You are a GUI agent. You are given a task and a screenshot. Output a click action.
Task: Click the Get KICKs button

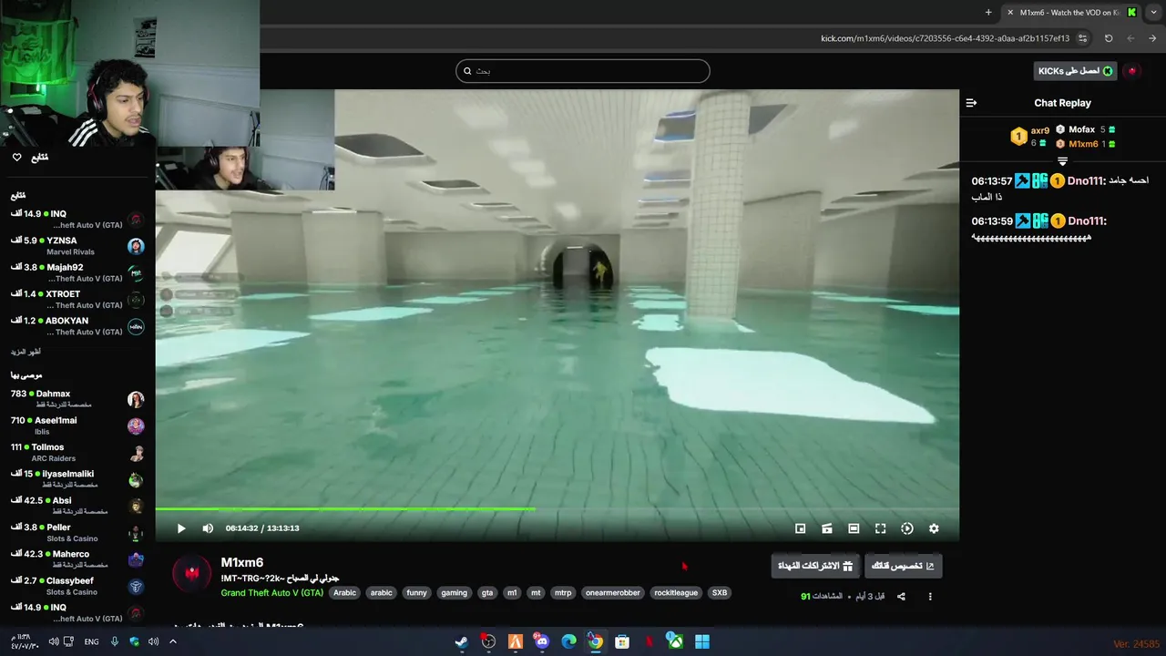tap(1075, 71)
